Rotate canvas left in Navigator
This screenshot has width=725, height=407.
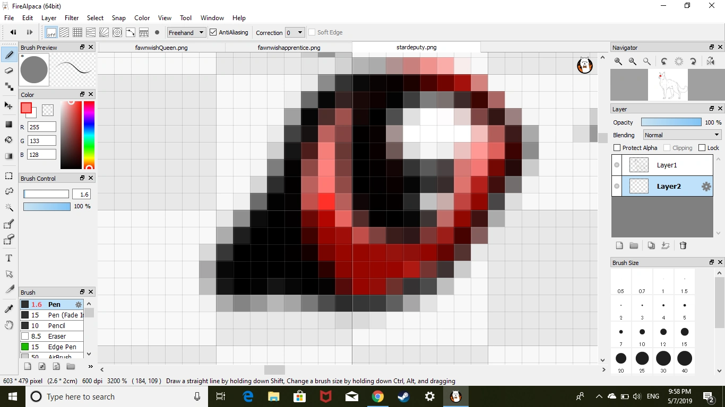[664, 61]
